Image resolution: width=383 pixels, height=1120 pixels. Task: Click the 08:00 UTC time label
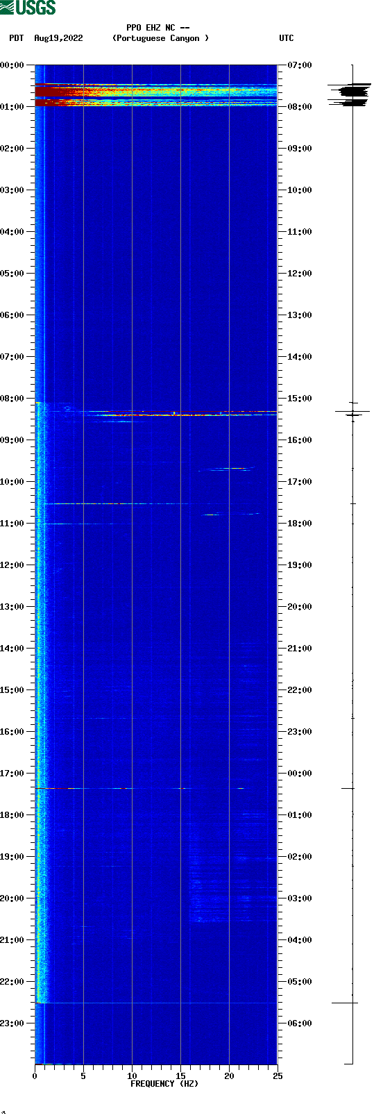coord(300,106)
